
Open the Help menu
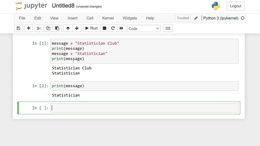tap(150, 18)
